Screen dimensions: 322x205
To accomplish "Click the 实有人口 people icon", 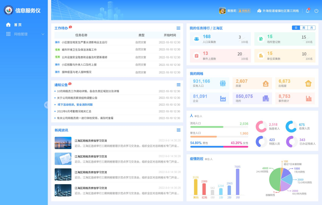I will (x=223, y=83).
